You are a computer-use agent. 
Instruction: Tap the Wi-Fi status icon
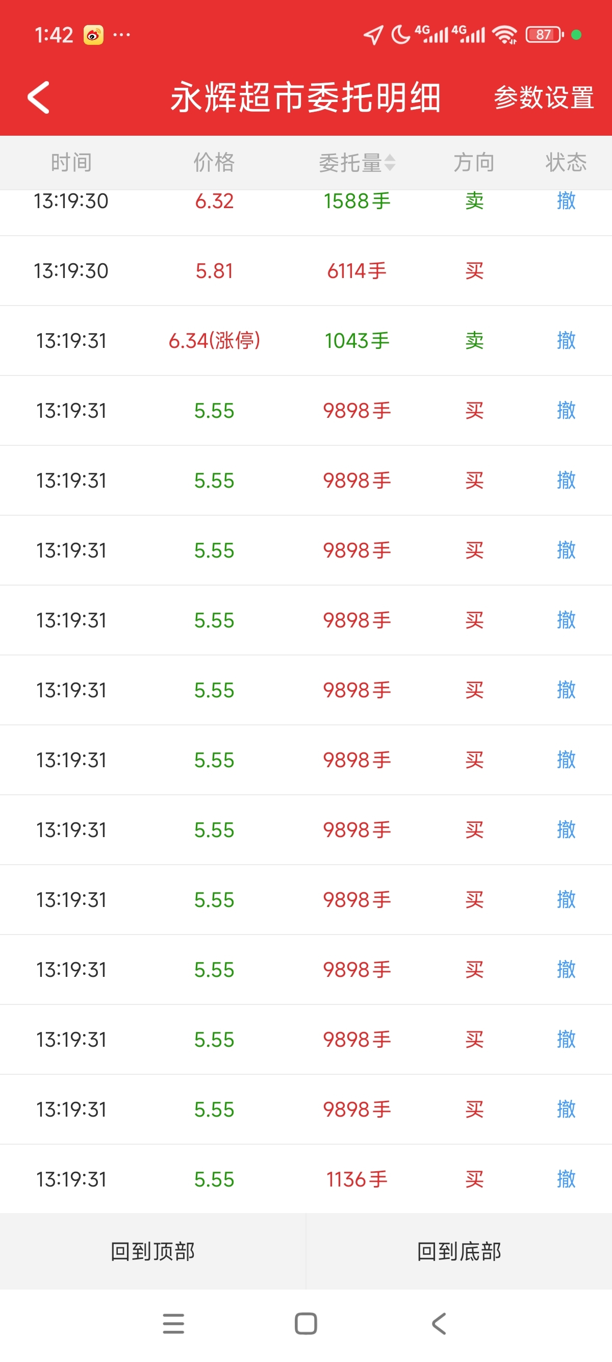point(504,35)
